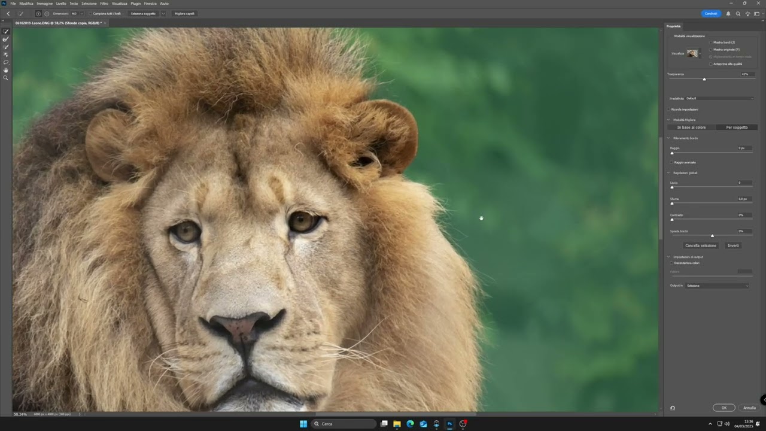Open Windows Start menu
The height and width of the screenshot is (431, 766).
point(303,424)
